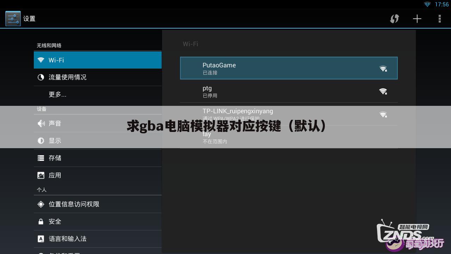Click the ptg network signal icon
Screen dimensions: 451x254
[383, 91]
